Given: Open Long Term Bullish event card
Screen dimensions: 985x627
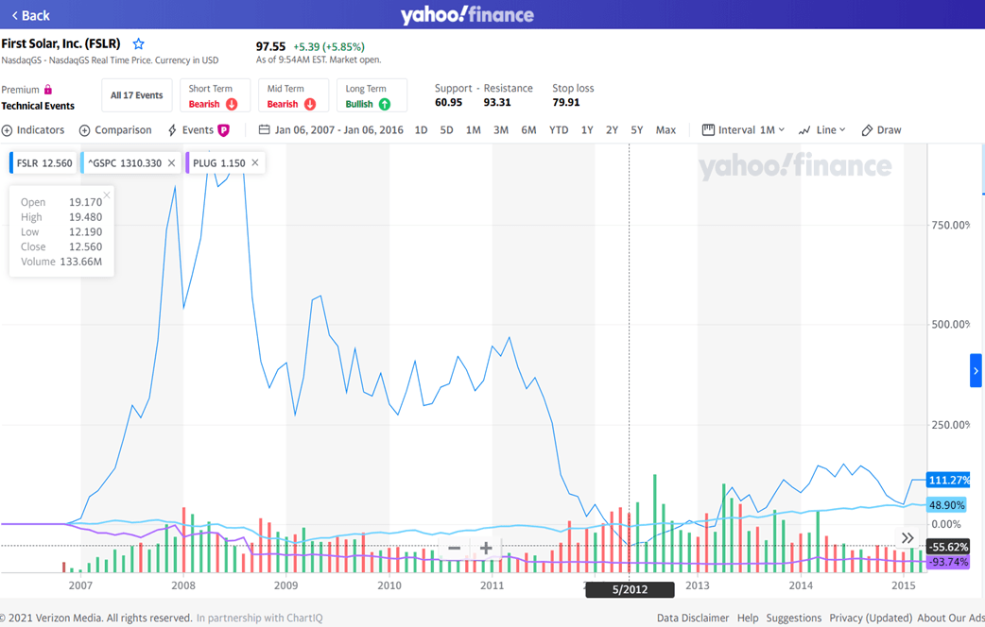Looking at the screenshot, I should pyautogui.click(x=372, y=95).
